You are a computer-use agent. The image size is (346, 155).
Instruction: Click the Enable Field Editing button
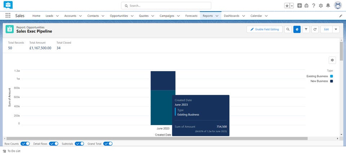click(265, 29)
